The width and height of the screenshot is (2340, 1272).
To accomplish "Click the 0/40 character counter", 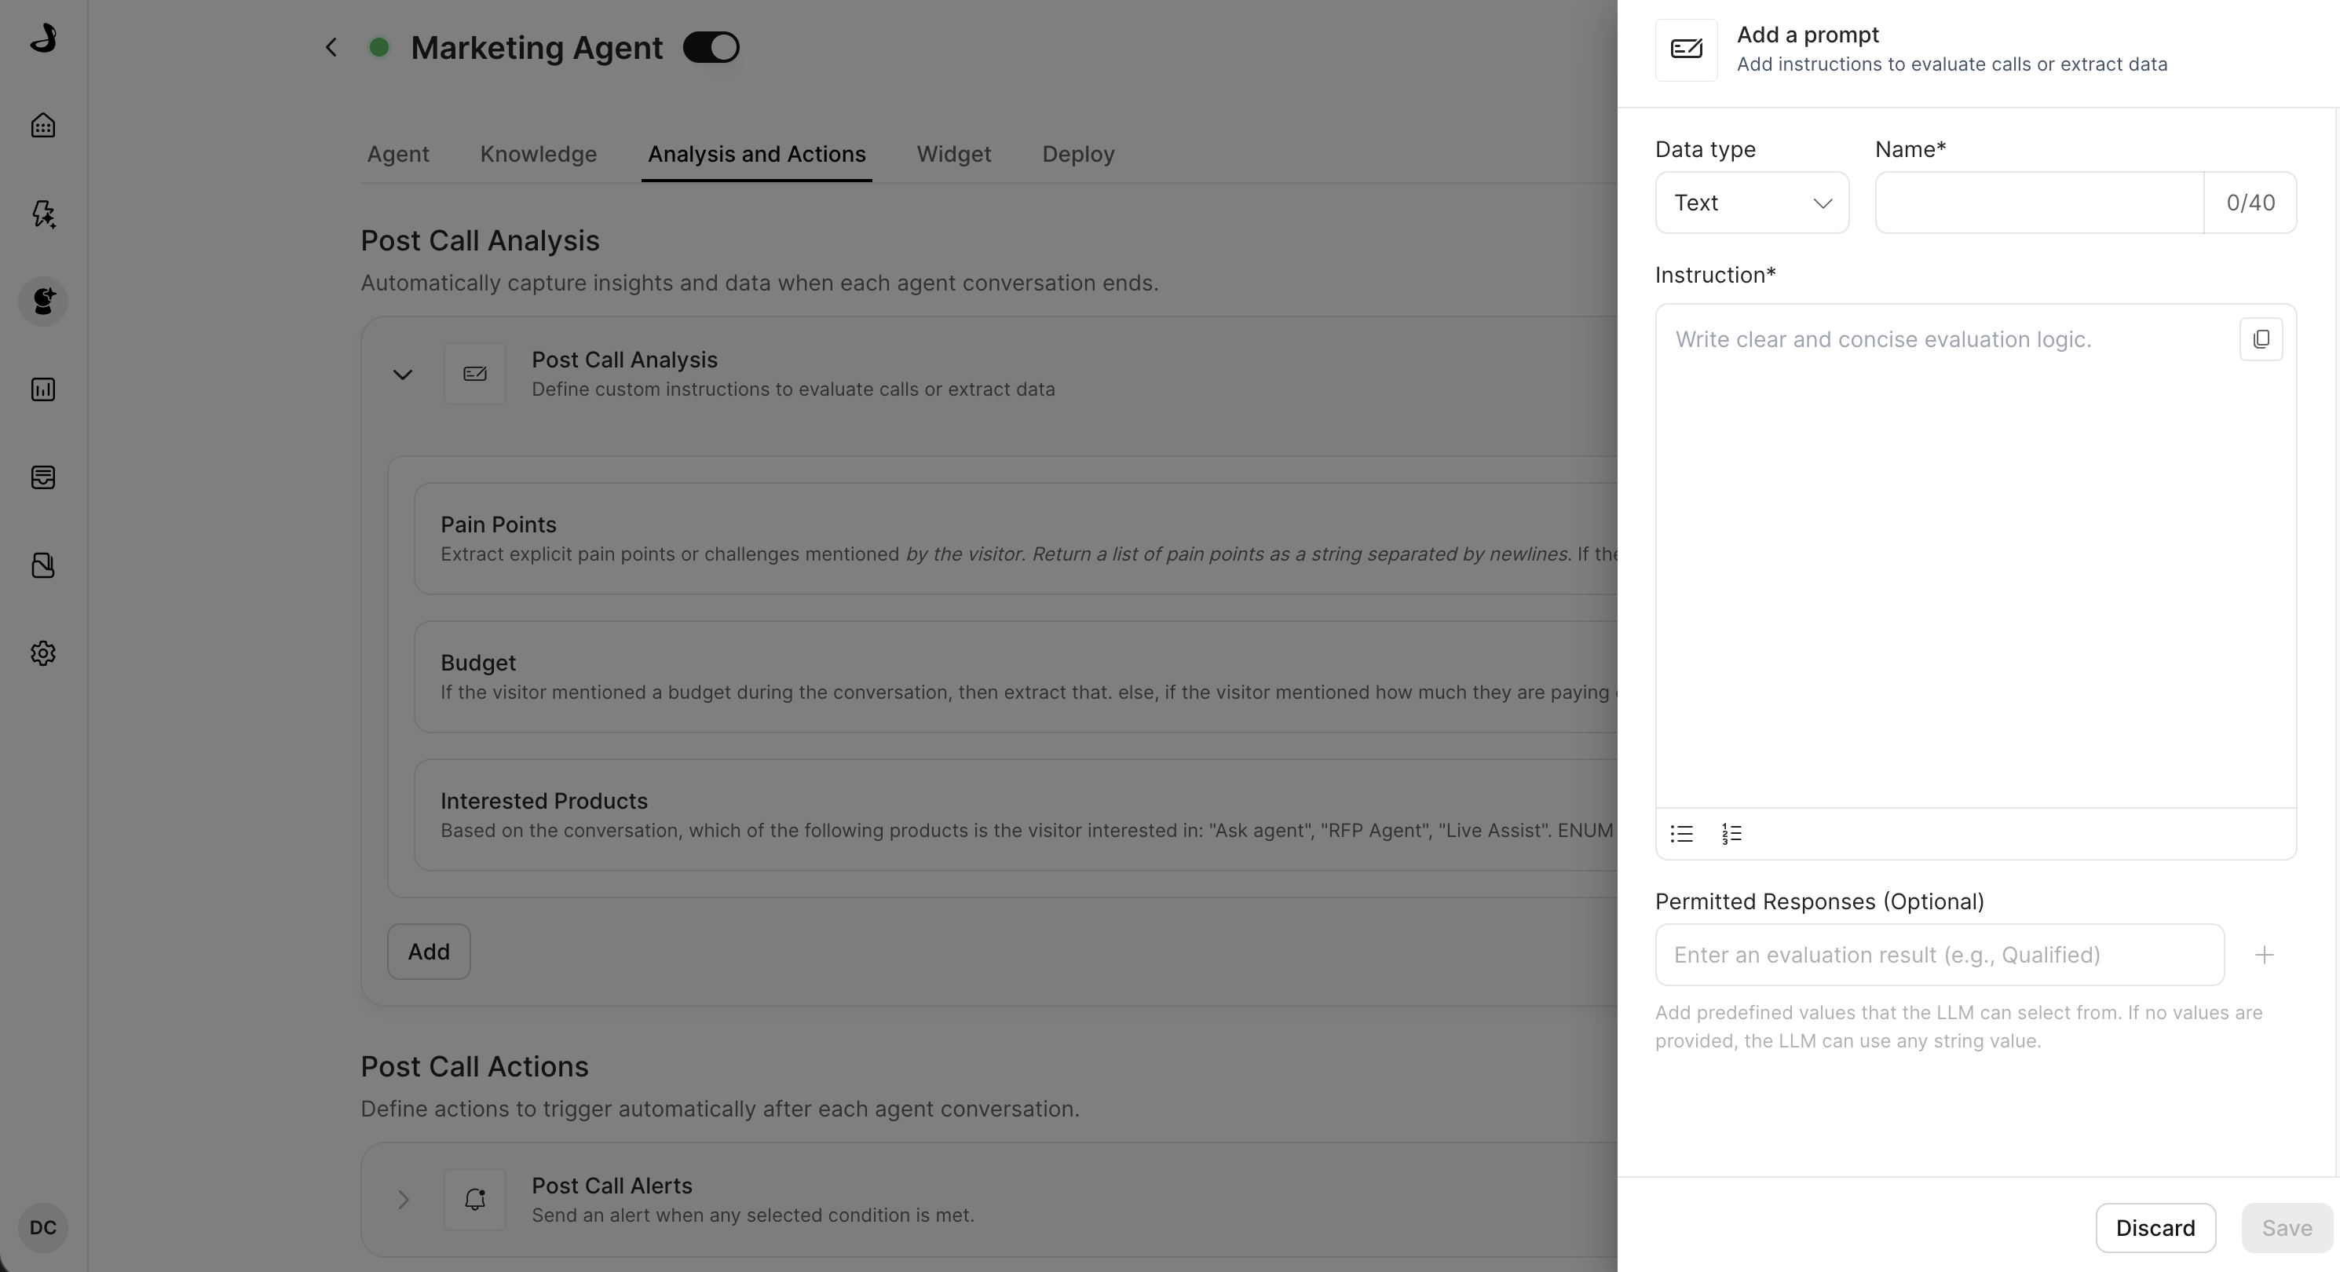I will (2250, 203).
